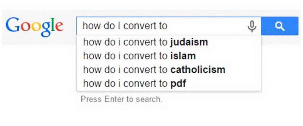
Task: Click the white magnifier glyph in blue button
Action: pos(280,26)
